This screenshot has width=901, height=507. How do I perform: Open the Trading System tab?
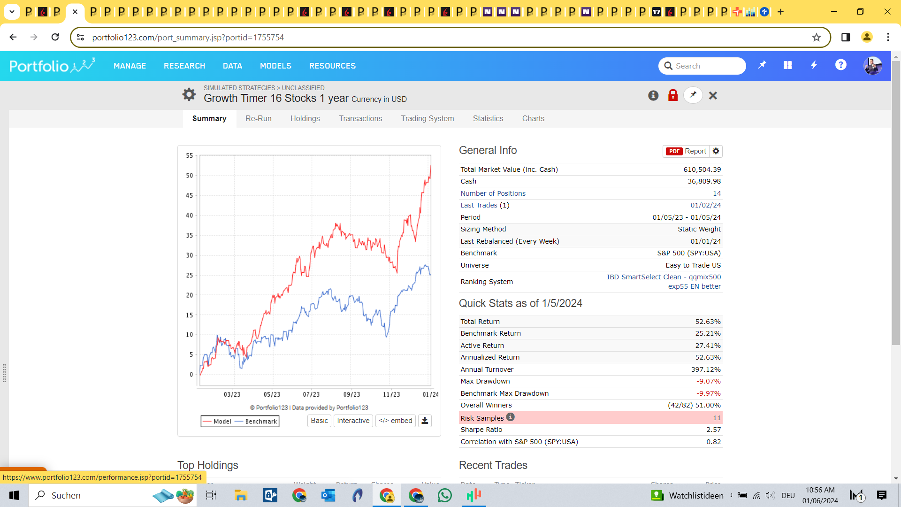pos(427,118)
